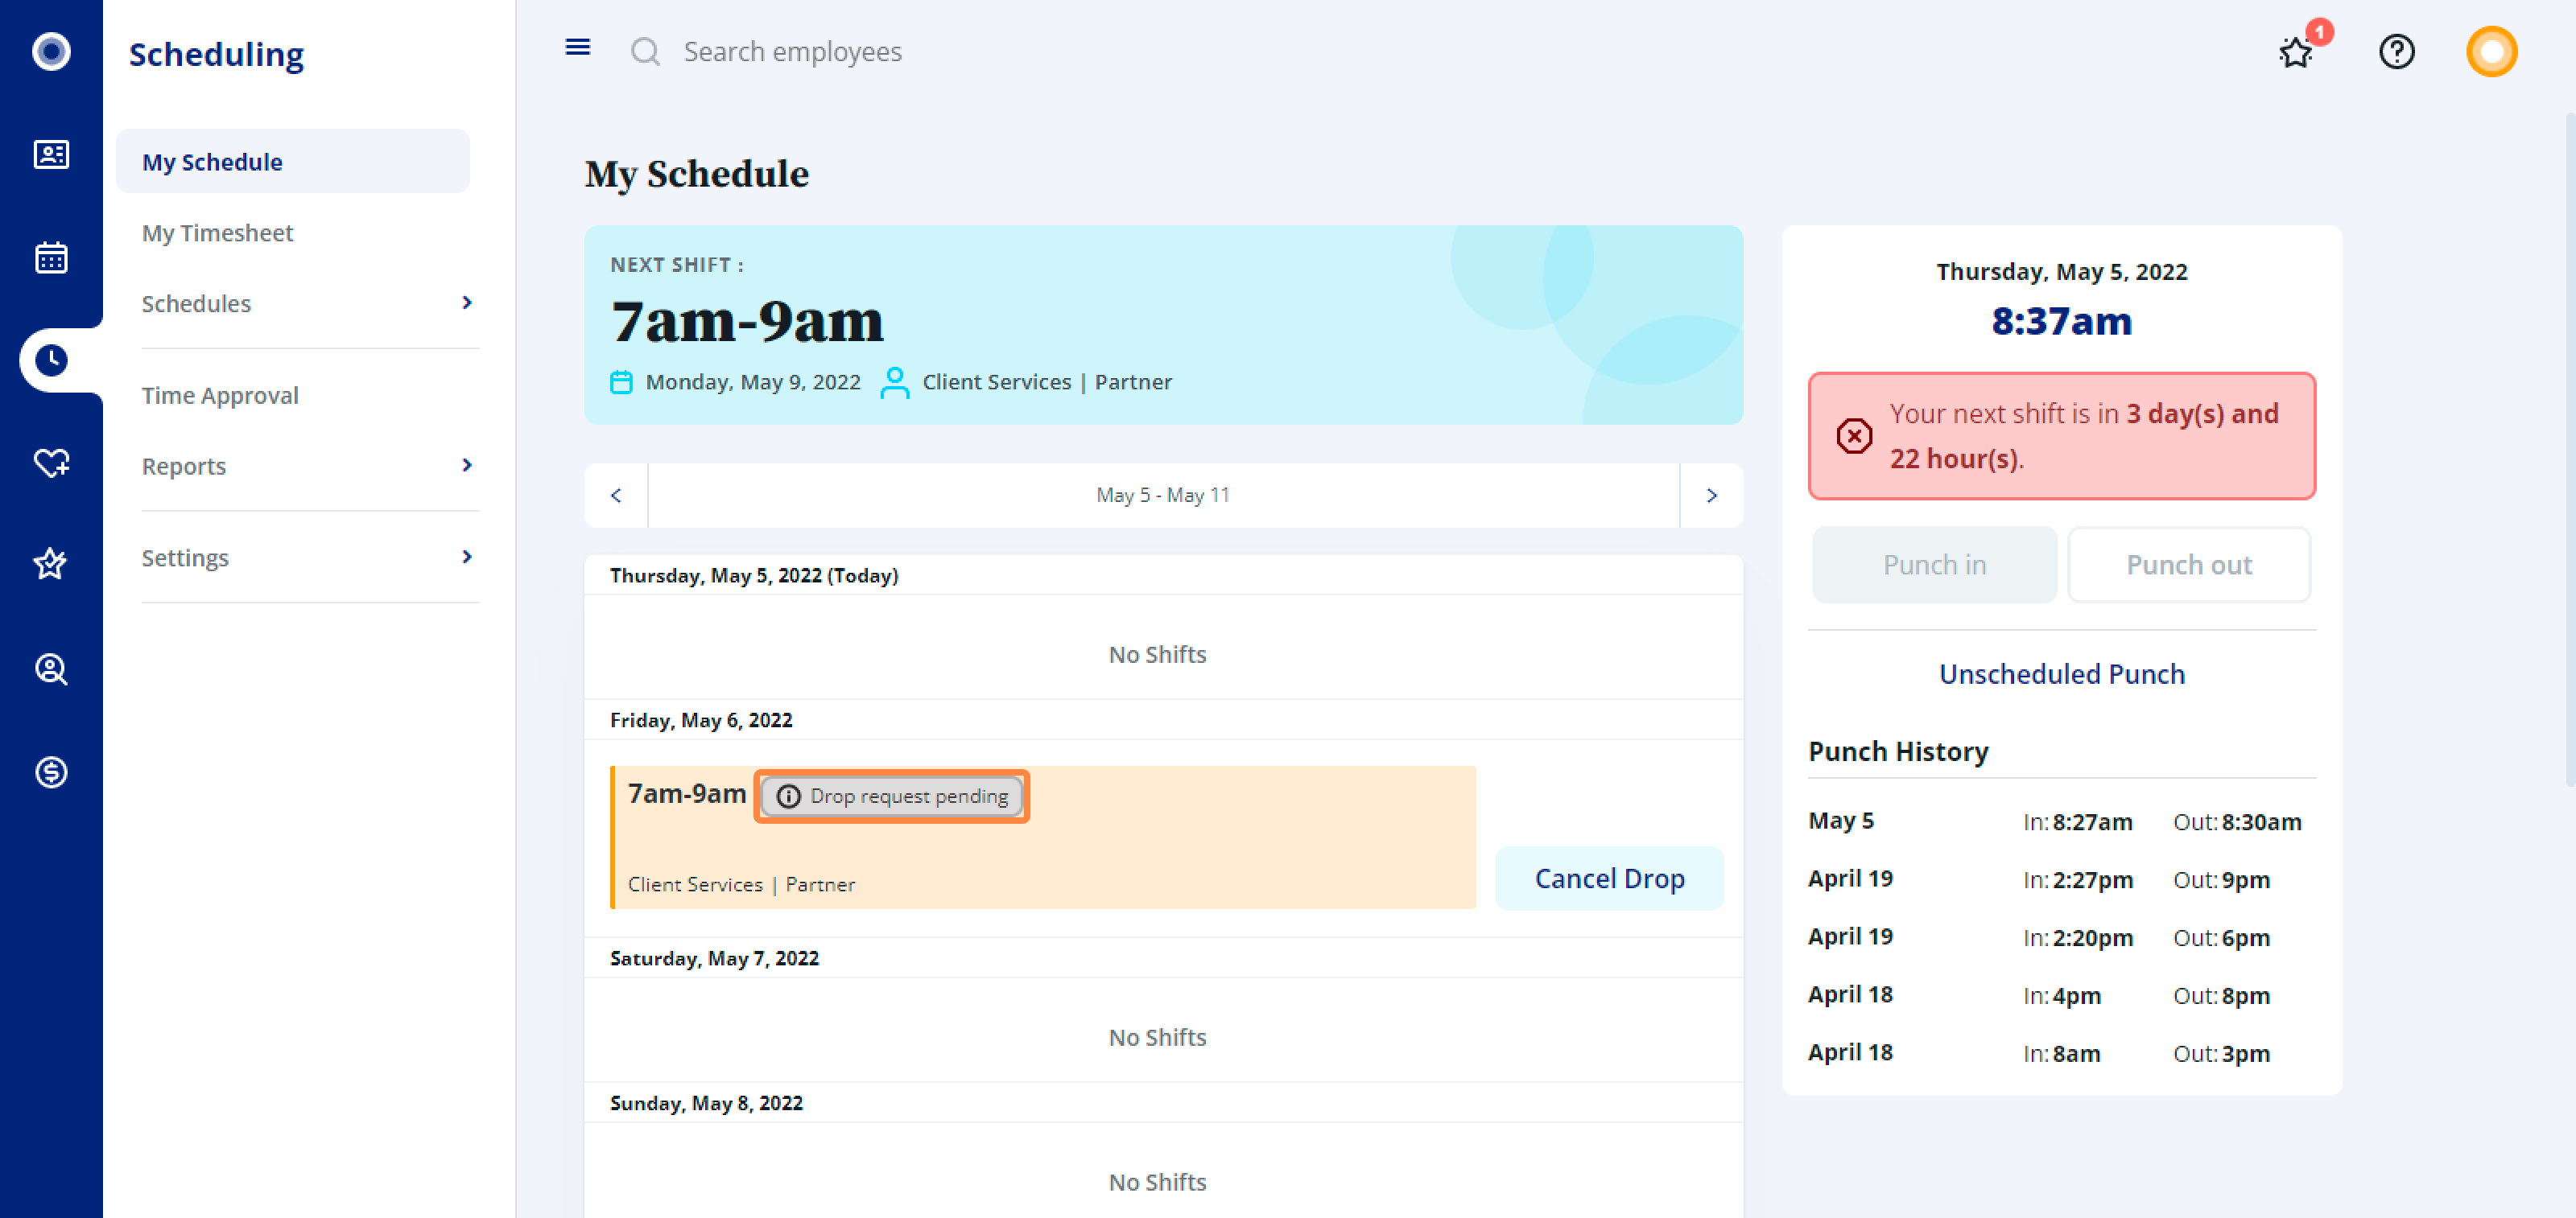Screen dimensions: 2576x1218
Task: Click the next shift countdown alert text
Action: [x=2084, y=436]
